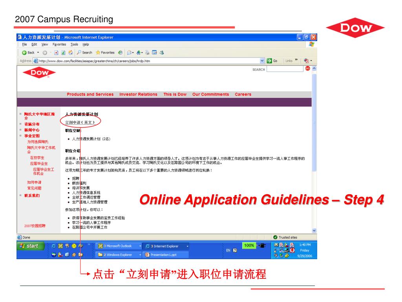402x302 pixels.
Task: Open 为何选择陶氏 sidebar link
Action: point(38,142)
